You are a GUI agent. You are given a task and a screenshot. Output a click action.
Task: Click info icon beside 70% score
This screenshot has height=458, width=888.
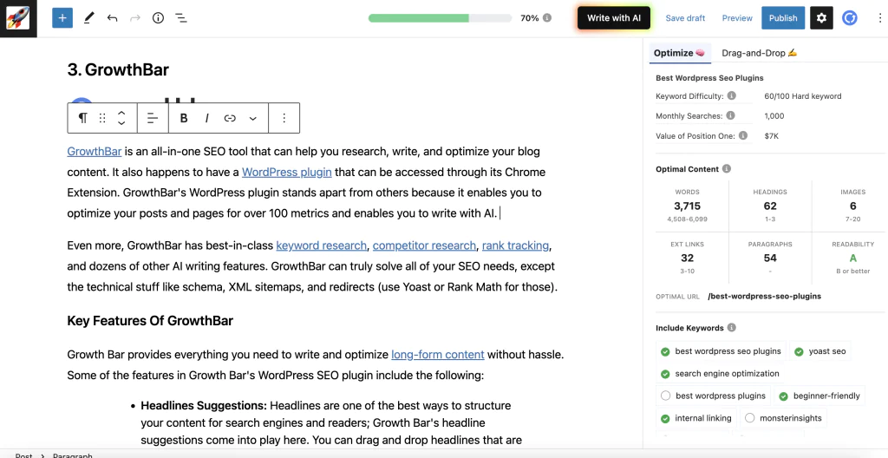(547, 18)
